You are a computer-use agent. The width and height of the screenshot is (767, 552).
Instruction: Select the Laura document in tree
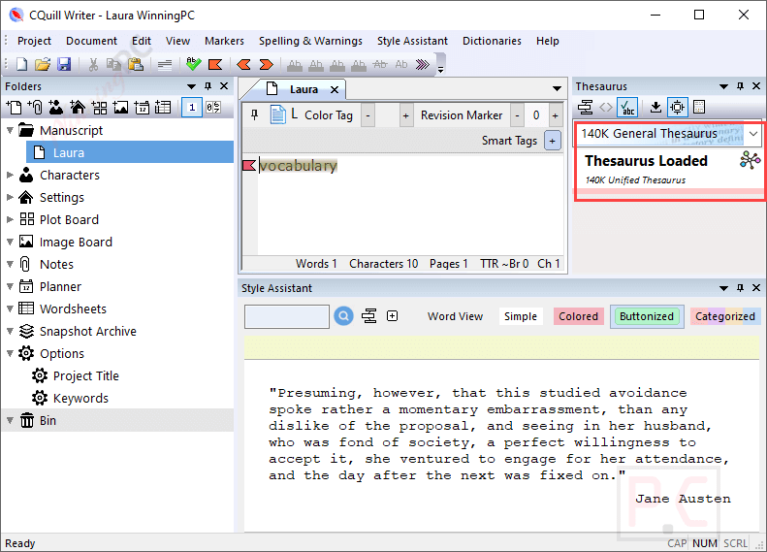pyautogui.click(x=130, y=152)
